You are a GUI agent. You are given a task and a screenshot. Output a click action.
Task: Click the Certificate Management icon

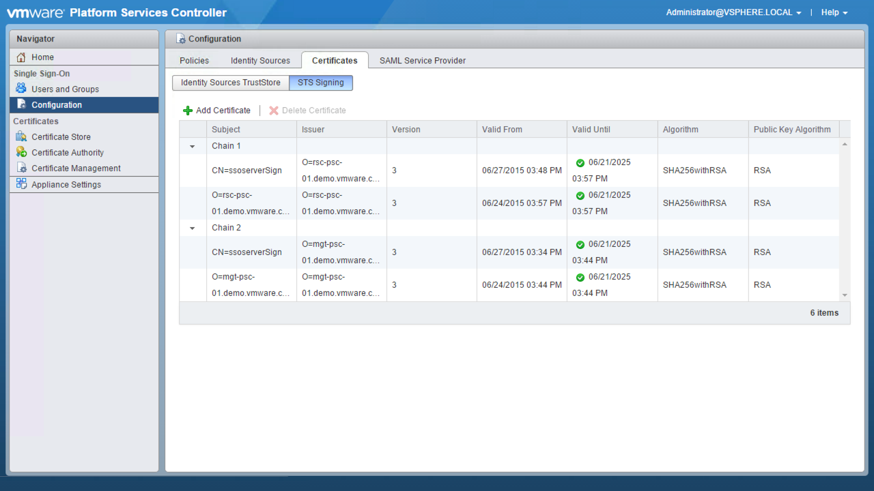(x=21, y=168)
